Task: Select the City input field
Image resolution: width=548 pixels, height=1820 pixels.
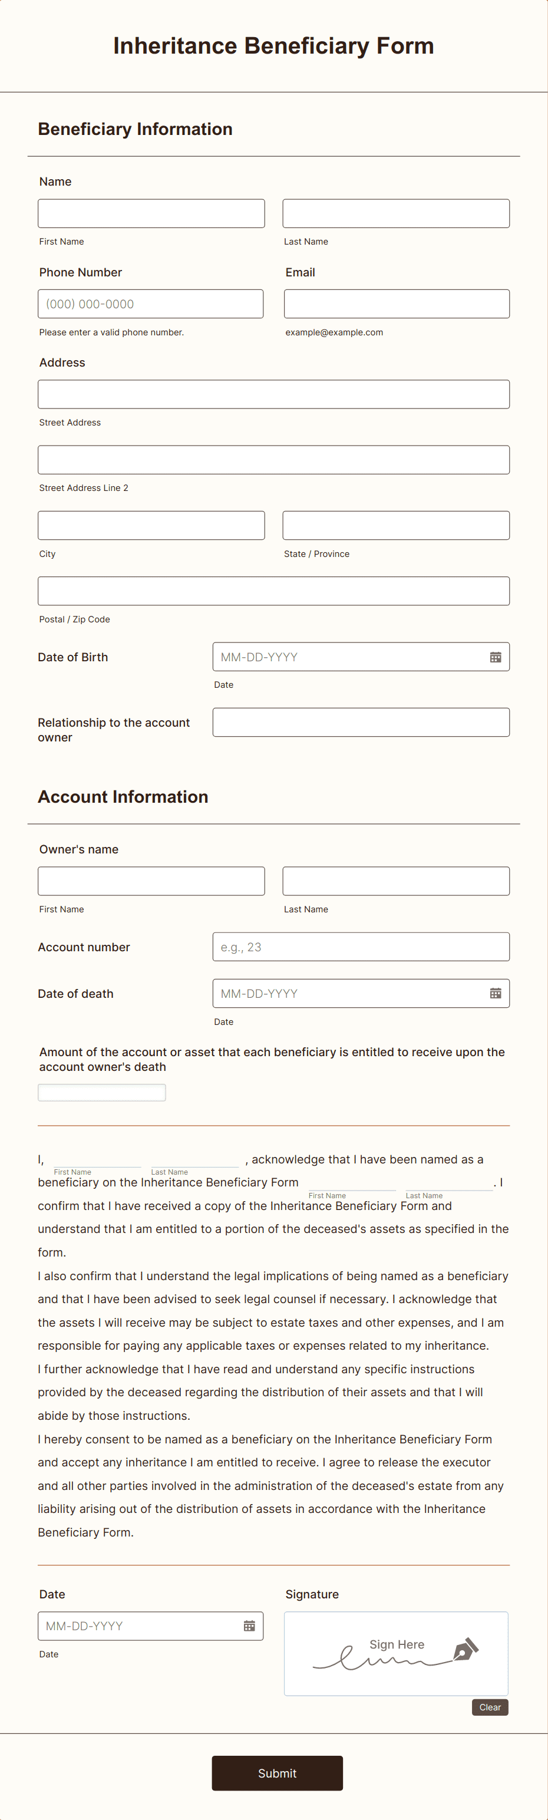Action: 150,524
